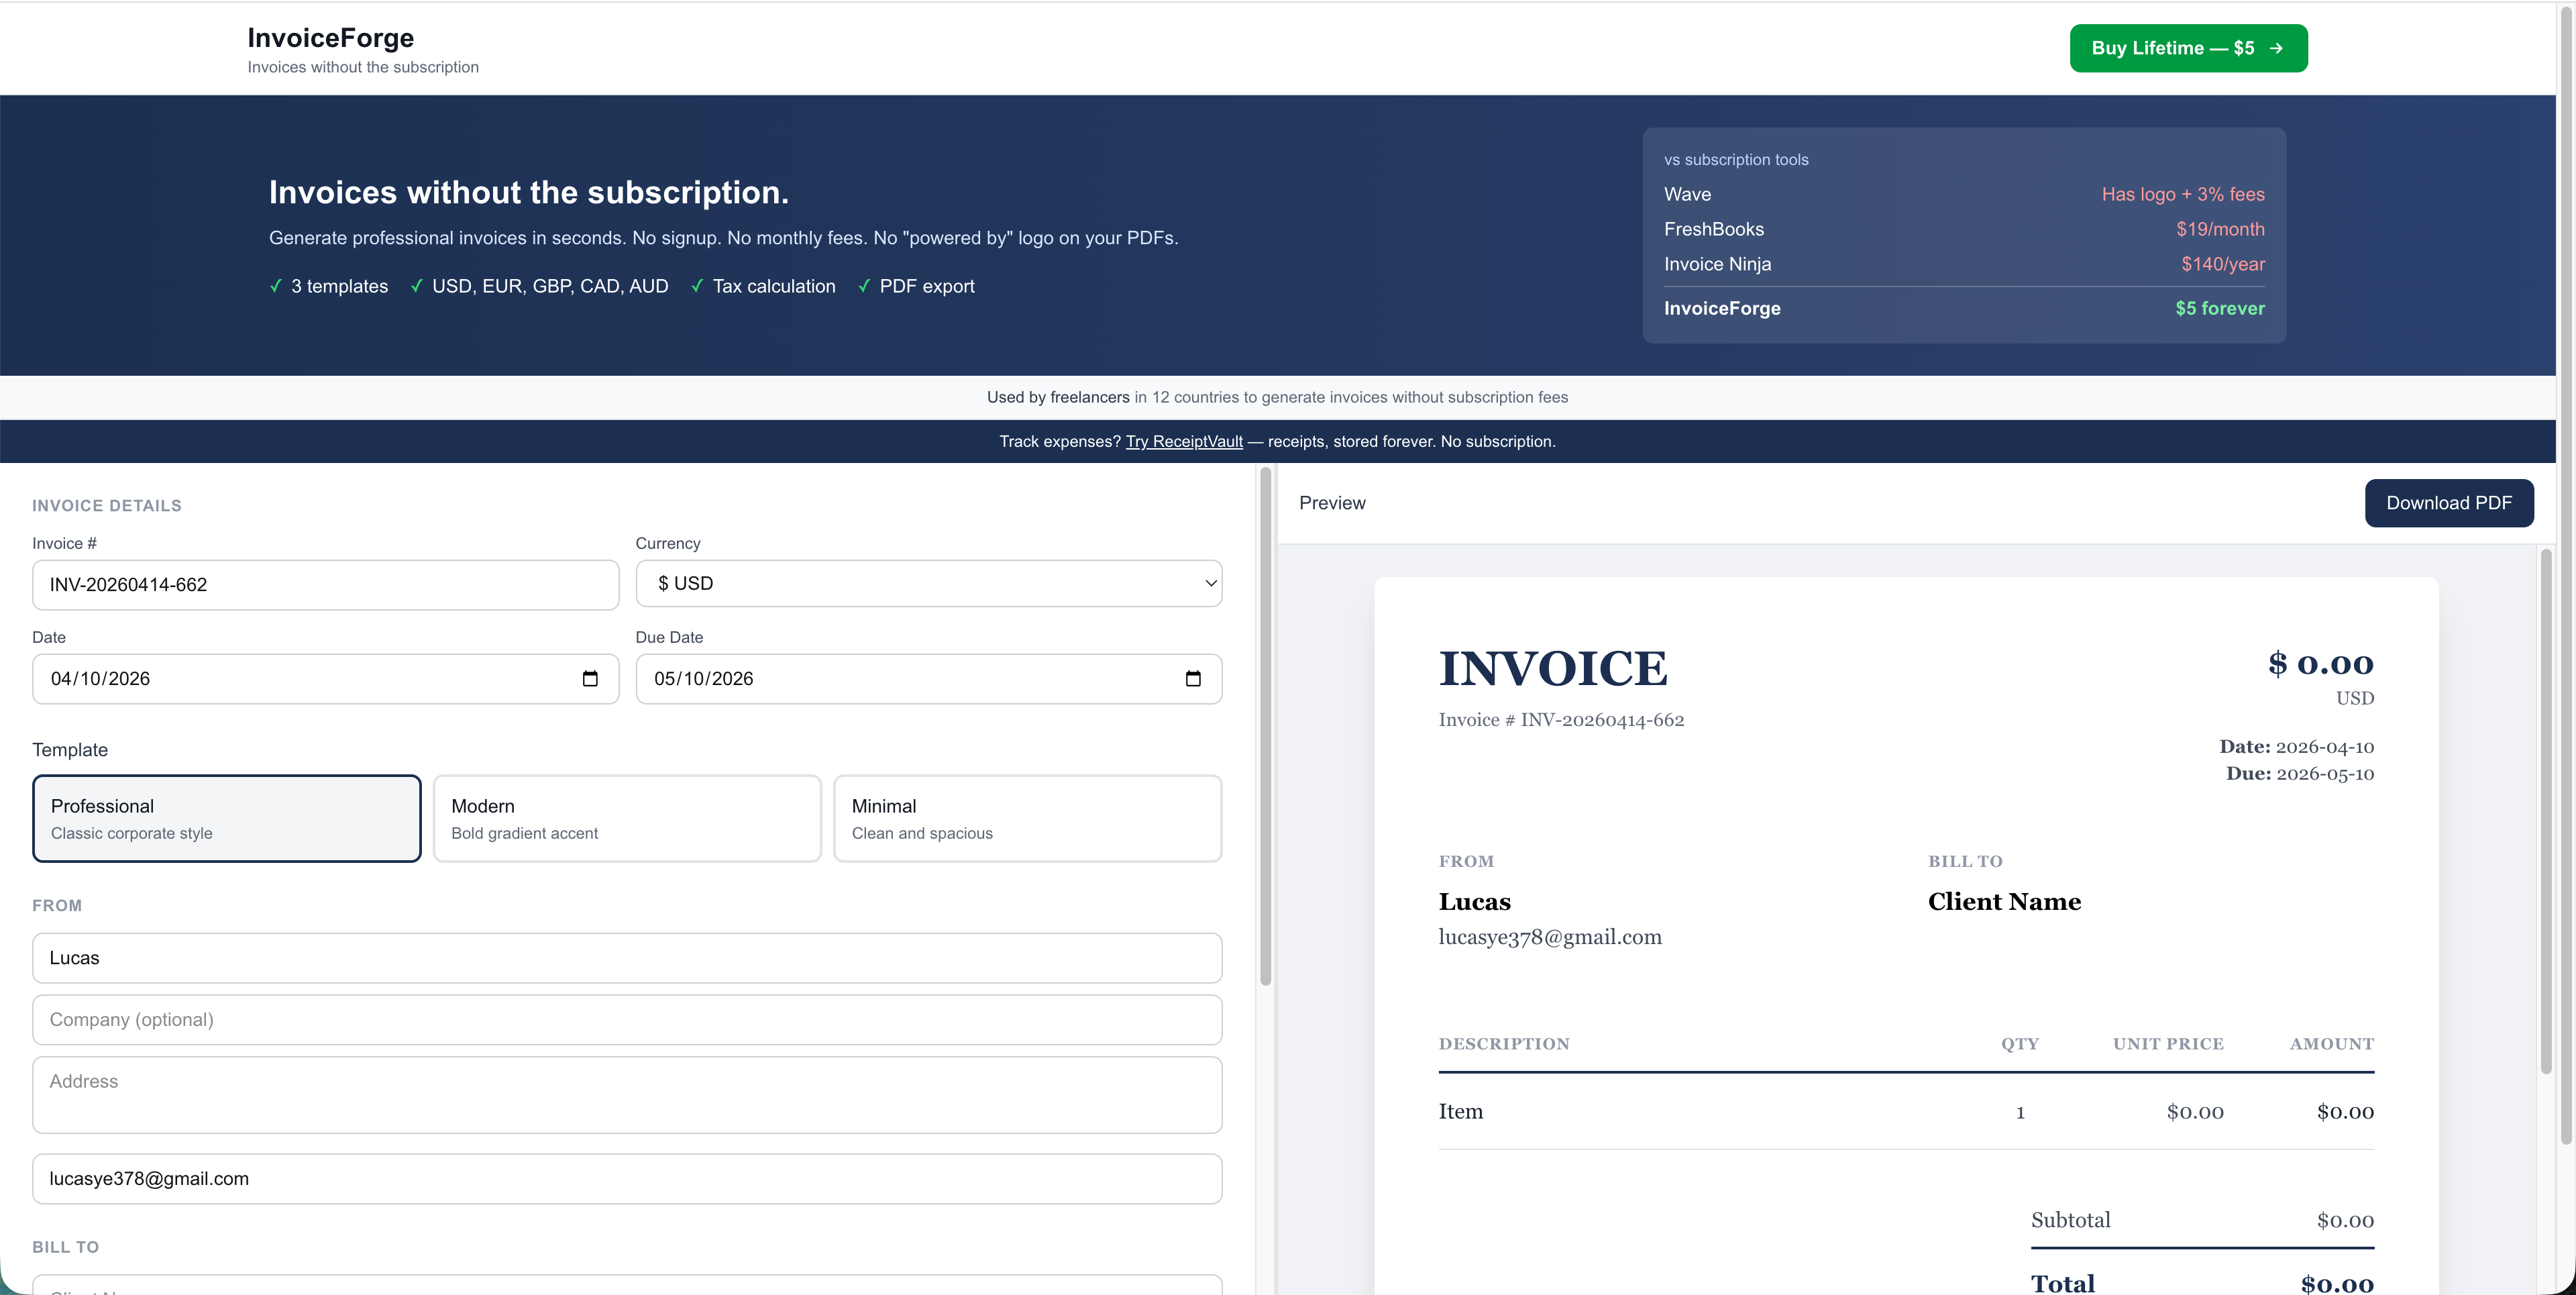This screenshot has width=2576, height=1295.
Task: Expand the Due Date date selector
Action: click(x=1194, y=678)
